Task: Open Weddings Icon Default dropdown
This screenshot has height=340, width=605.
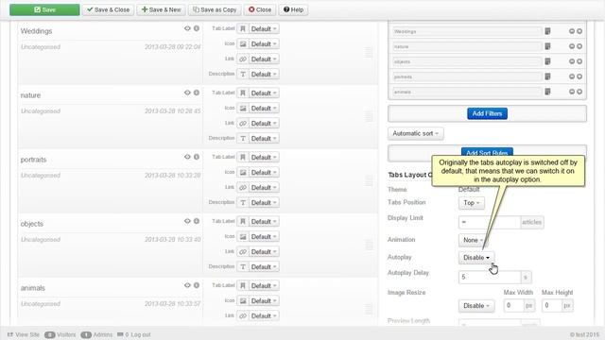Action: point(264,44)
